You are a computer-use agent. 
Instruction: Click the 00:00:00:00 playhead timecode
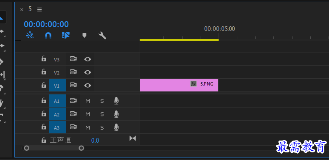coord(46,24)
